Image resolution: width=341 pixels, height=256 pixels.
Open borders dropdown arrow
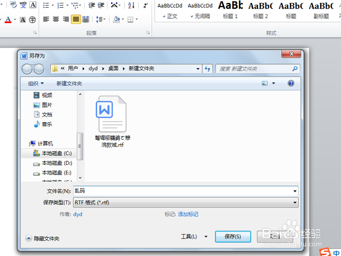point(136,19)
